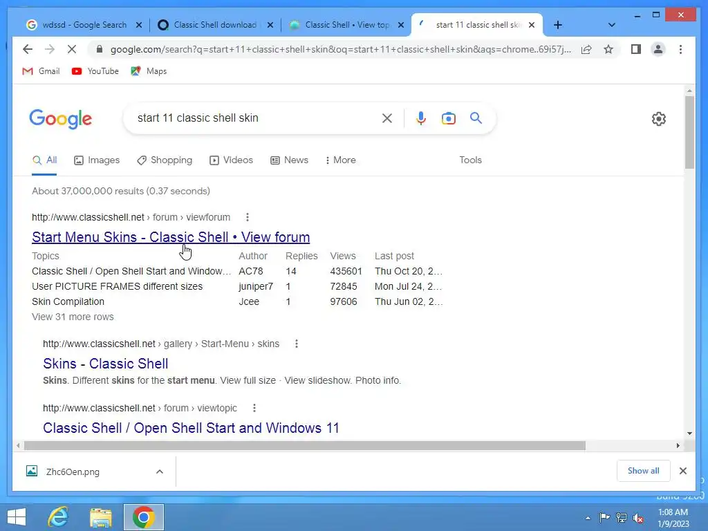Click the address bar URL
Viewport: 708px width, 531px height.
[341, 49]
